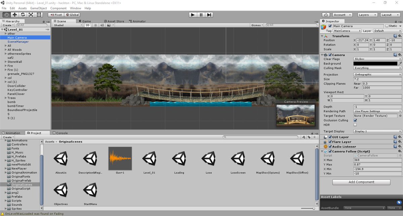Toggle GUI Layer component checkbox
This screenshot has height=216, width=403.
pyautogui.click(x=330, y=137)
